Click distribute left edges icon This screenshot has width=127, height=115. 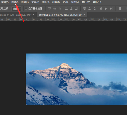[x=101, y=9]
